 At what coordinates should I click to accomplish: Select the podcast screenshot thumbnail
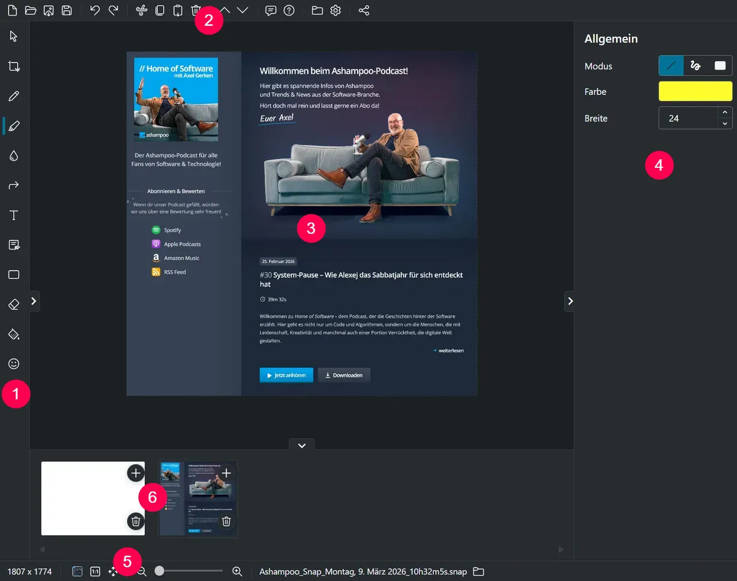tap(198, 498)
